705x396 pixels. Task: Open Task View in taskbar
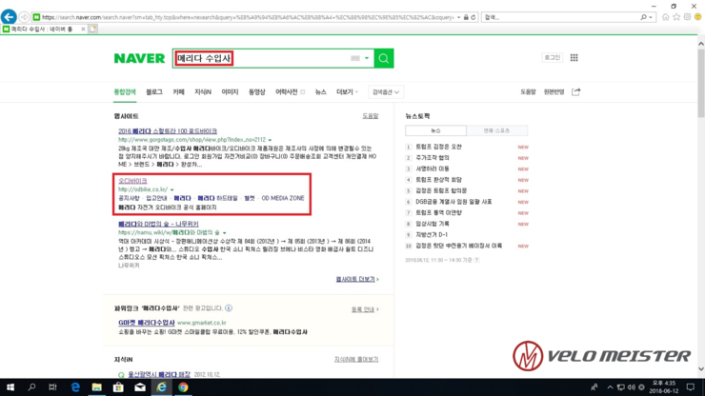[x=52, y=387]
